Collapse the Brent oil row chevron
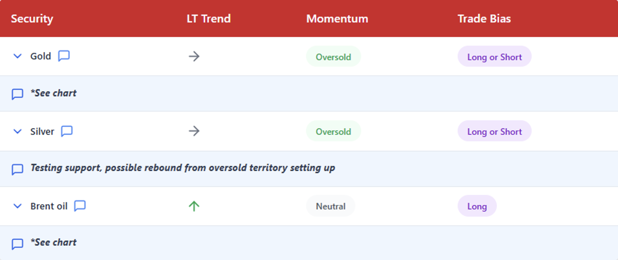 click(17, 206)
